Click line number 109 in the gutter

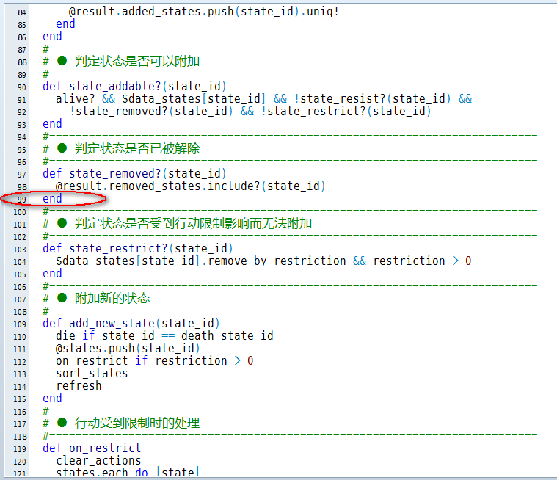pos(20,324)
